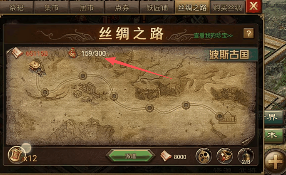Tap the caravan cart icon on map
This screenshot has width=286, height=175.
37,68
